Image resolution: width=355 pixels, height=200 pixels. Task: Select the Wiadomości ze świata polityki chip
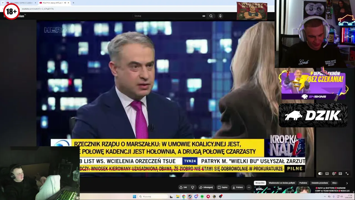click(282, 183)
